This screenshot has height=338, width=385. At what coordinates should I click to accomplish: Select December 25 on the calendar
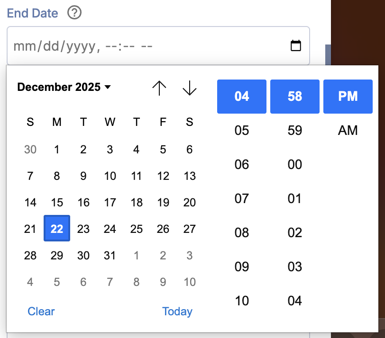[136, 229]
